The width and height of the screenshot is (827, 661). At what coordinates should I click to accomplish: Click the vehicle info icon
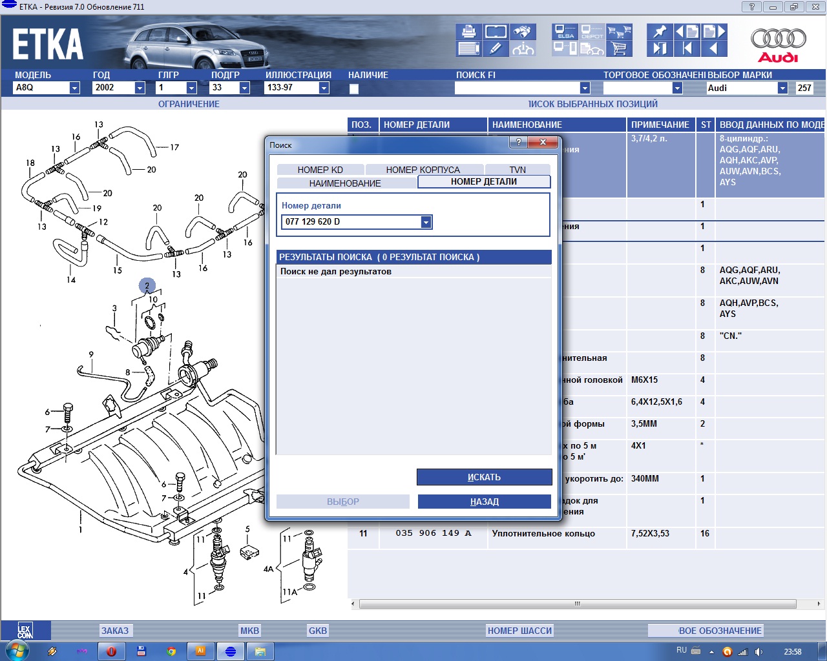[x=522, y=48]
